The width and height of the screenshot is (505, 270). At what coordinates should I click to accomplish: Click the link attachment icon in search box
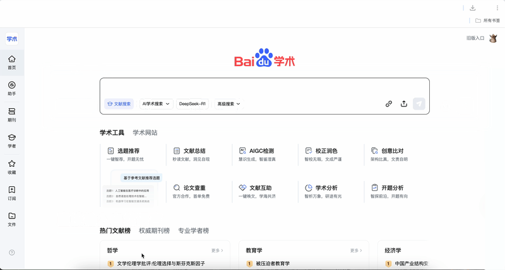tap(389, 104)
